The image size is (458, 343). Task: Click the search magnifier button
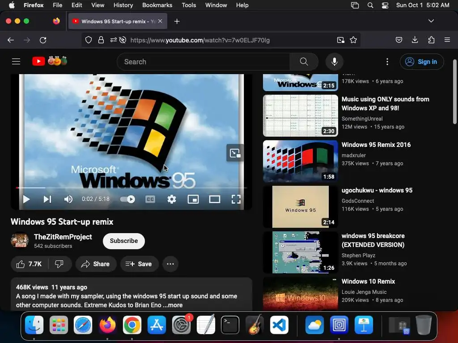(x=304, y=62)
